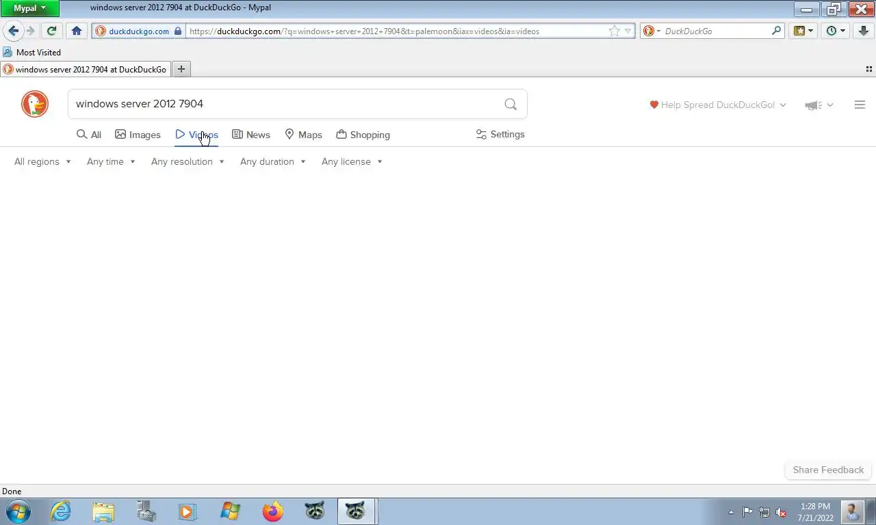
Task: Open a new tab with plus button
Action: pyautogui.click(x=181, y=69)
